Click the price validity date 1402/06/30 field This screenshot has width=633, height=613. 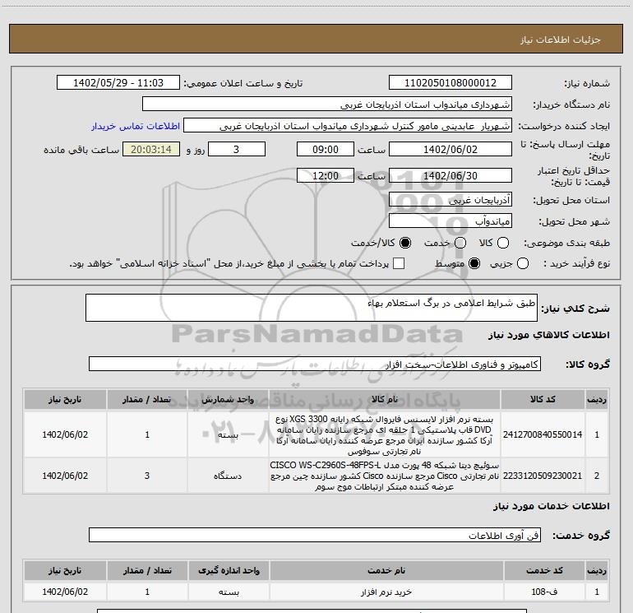pyautogui.click(x=450, y=176)
